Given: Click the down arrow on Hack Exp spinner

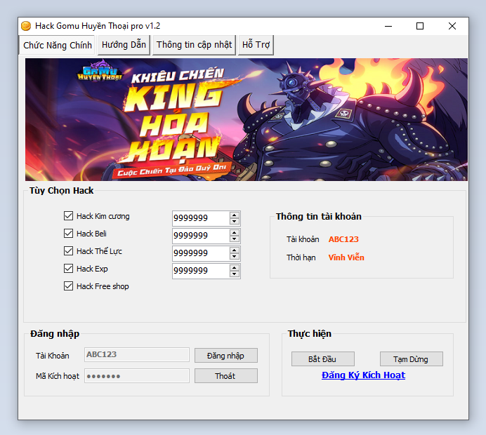Looking at the screenshot, I should 235,274.
